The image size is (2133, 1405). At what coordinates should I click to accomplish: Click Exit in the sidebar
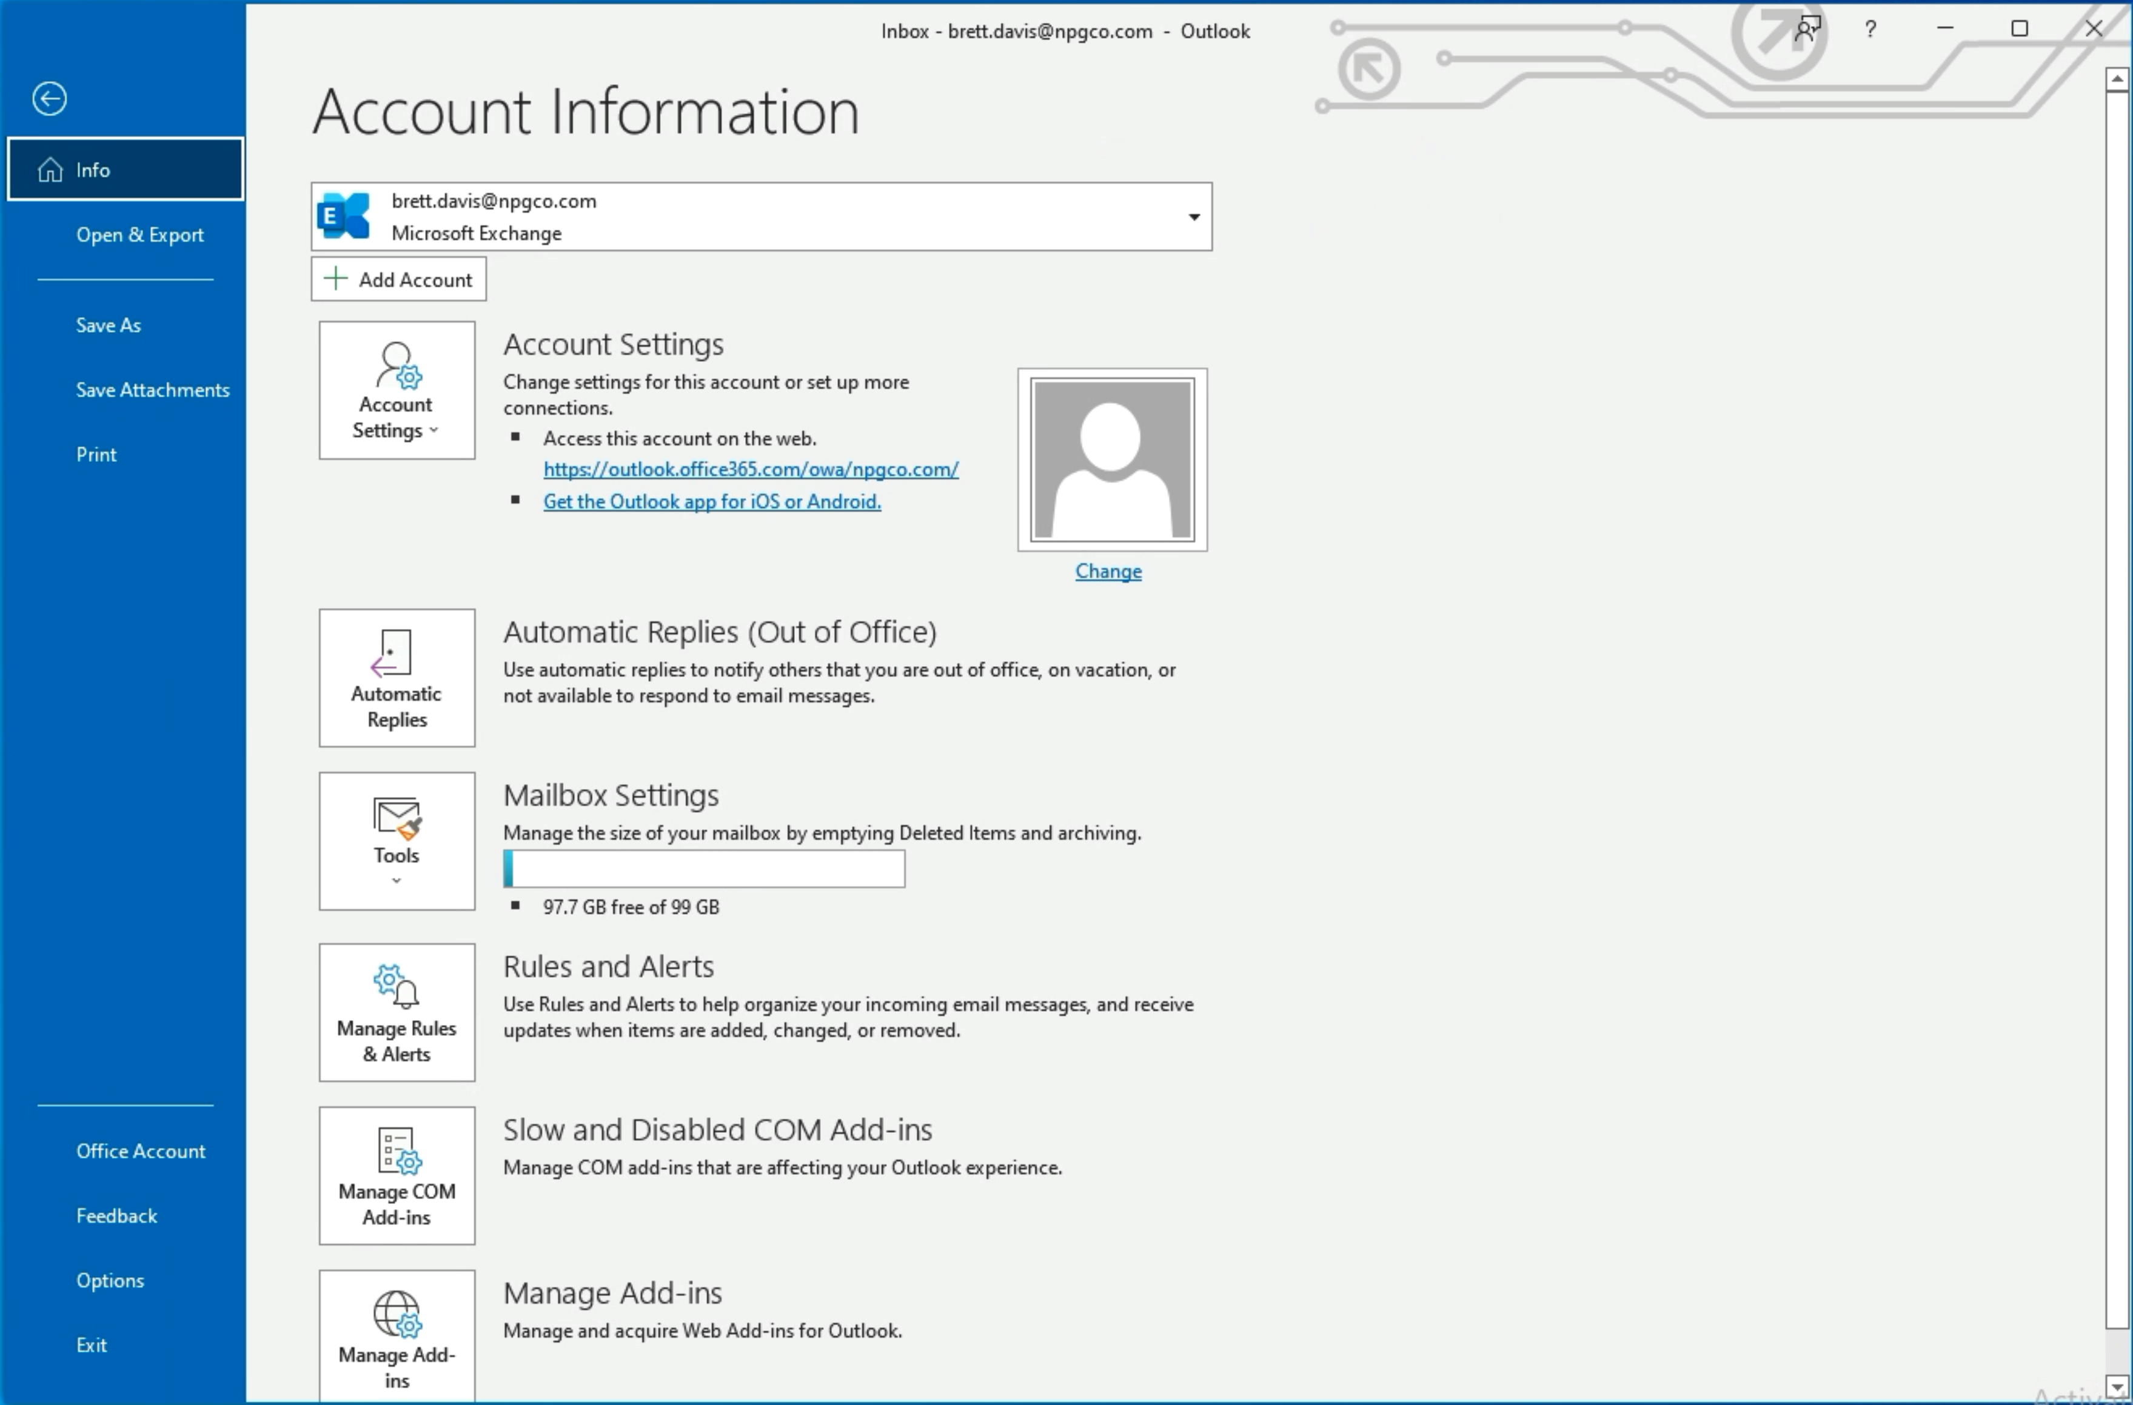coord(92,1345)
